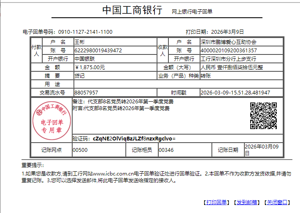Click payer name 王彬

point(80,42)
